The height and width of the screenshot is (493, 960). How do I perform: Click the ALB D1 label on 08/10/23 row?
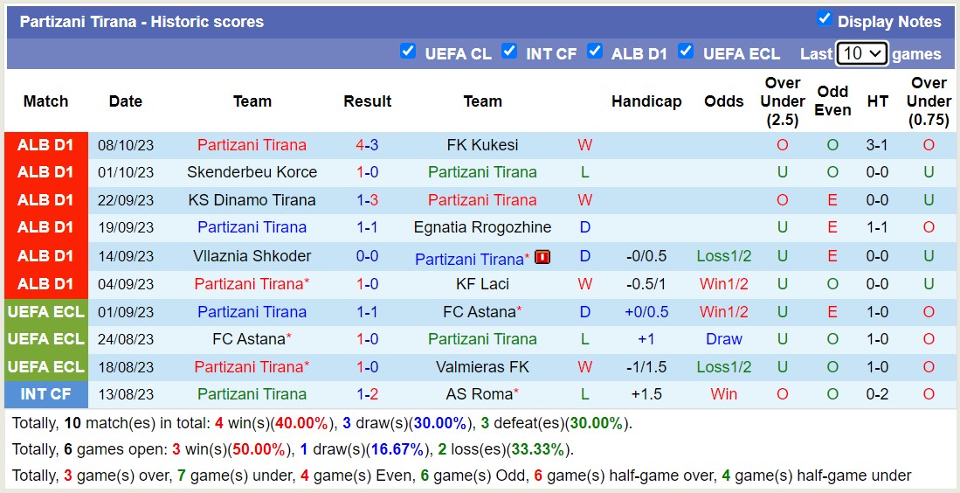pos(45,145)
